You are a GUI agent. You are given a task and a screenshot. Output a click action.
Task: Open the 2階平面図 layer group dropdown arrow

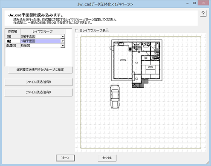(63, 37)
